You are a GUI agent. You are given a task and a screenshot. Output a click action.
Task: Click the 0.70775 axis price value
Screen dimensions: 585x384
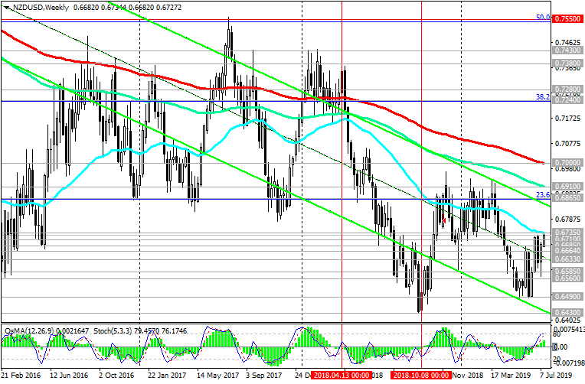coord(568,143)
